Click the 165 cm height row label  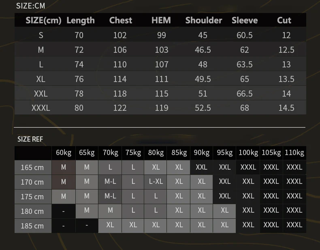[x=32, y=168]
